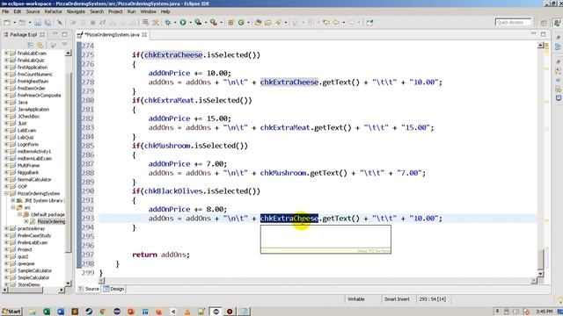The image size is (563, 316).
Task: Collapse the PizzaOrderingSystem project
Action: pos(6,193)
